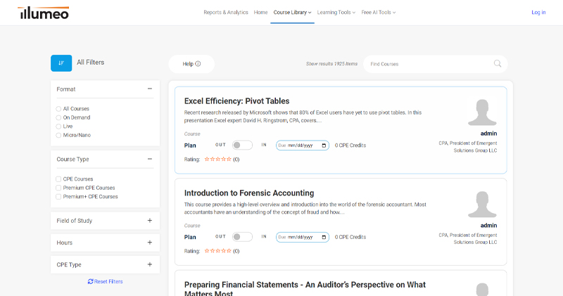Expand the Hours filter

coord(150,243)
